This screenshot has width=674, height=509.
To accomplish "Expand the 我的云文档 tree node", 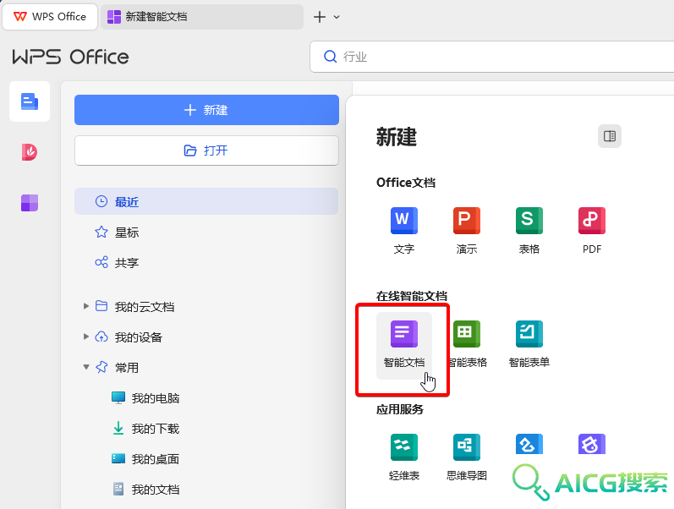I will pos(86,306).
